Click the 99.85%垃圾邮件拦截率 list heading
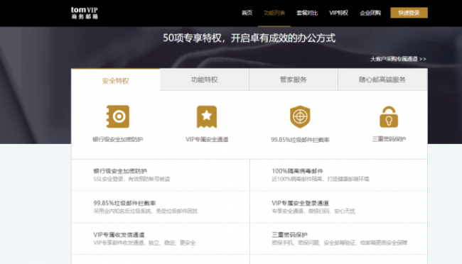Viewport: 462px width, 264px height. pyautogui.click(x=124, y=203)
